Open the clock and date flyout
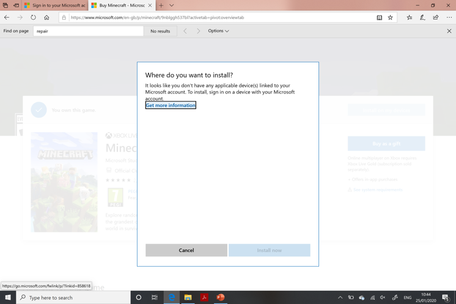The width and height of the screenshot is (456, 304). (426, 297)
